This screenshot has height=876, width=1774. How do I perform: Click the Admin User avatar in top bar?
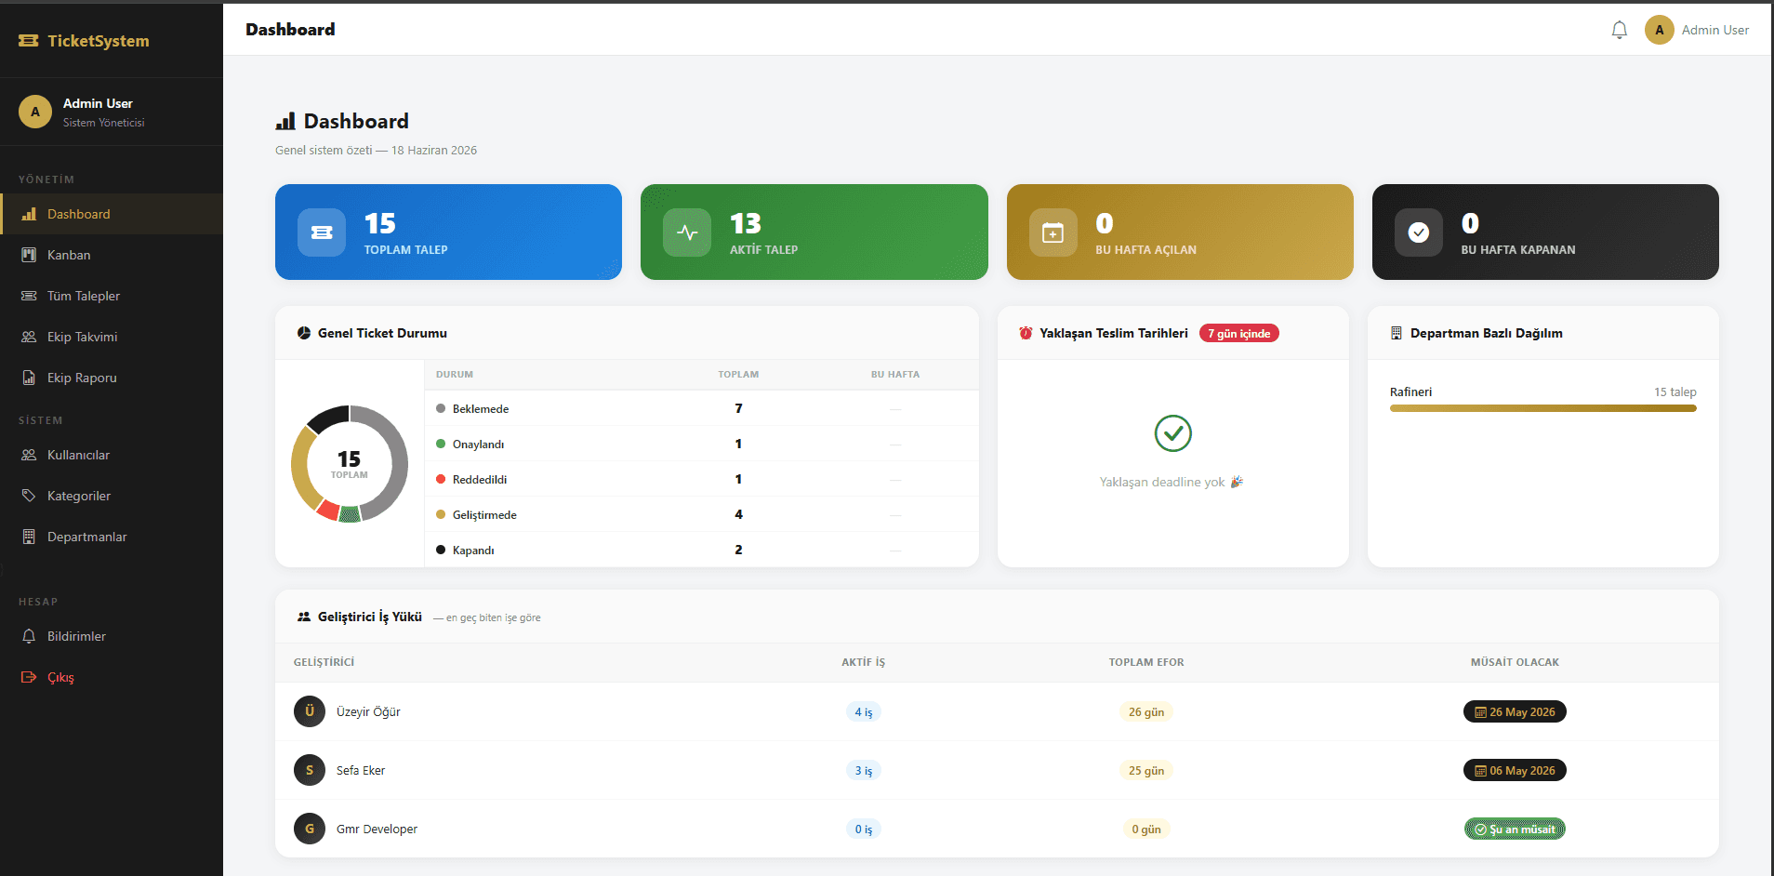click(x=1659, y=30)
